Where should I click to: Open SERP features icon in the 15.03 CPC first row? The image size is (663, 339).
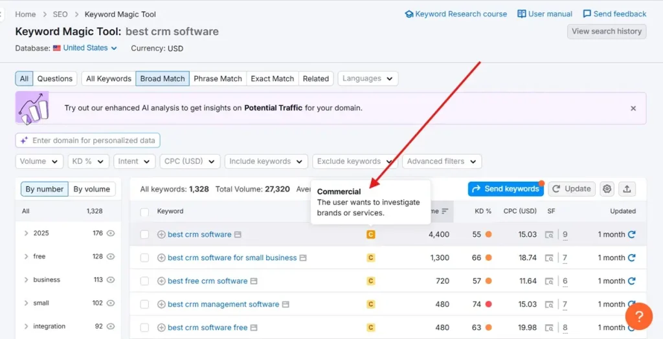coord(549,234)
